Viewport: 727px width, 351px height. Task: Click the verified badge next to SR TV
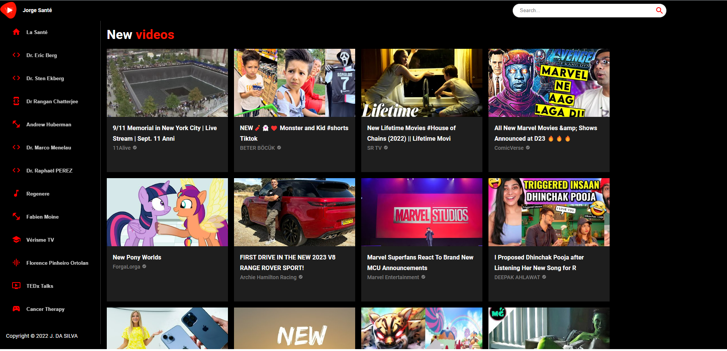[x=386, y=148]
